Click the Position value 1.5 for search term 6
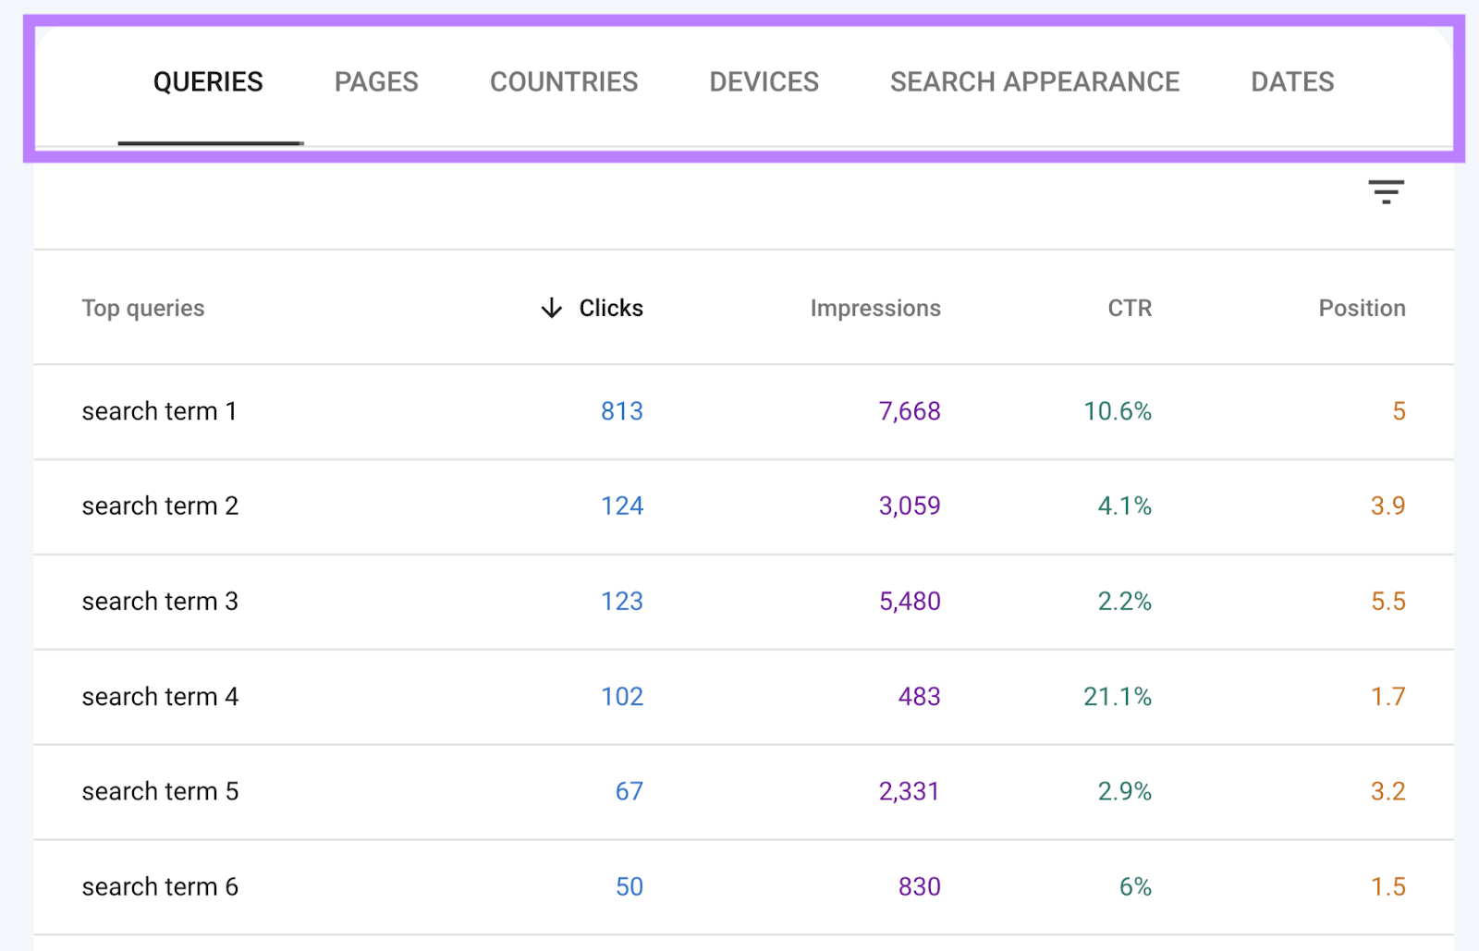The height and width of the screenshot is (951, 1479). [1387, 886]
